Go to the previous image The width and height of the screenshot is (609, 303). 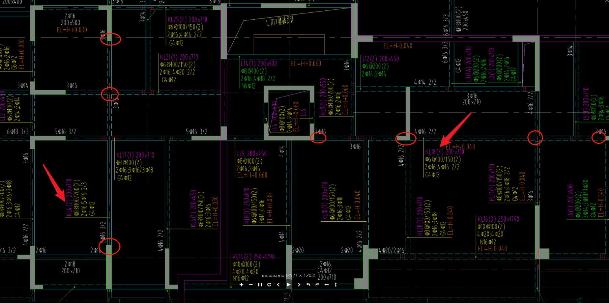click(278, 285)
